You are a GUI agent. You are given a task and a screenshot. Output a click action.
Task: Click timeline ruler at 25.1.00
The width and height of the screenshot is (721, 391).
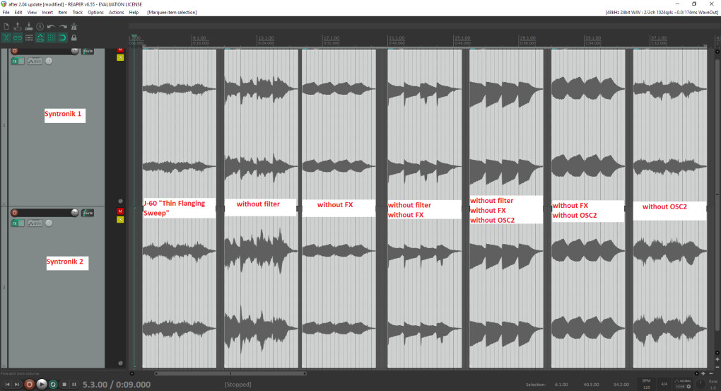pos(462,39)
